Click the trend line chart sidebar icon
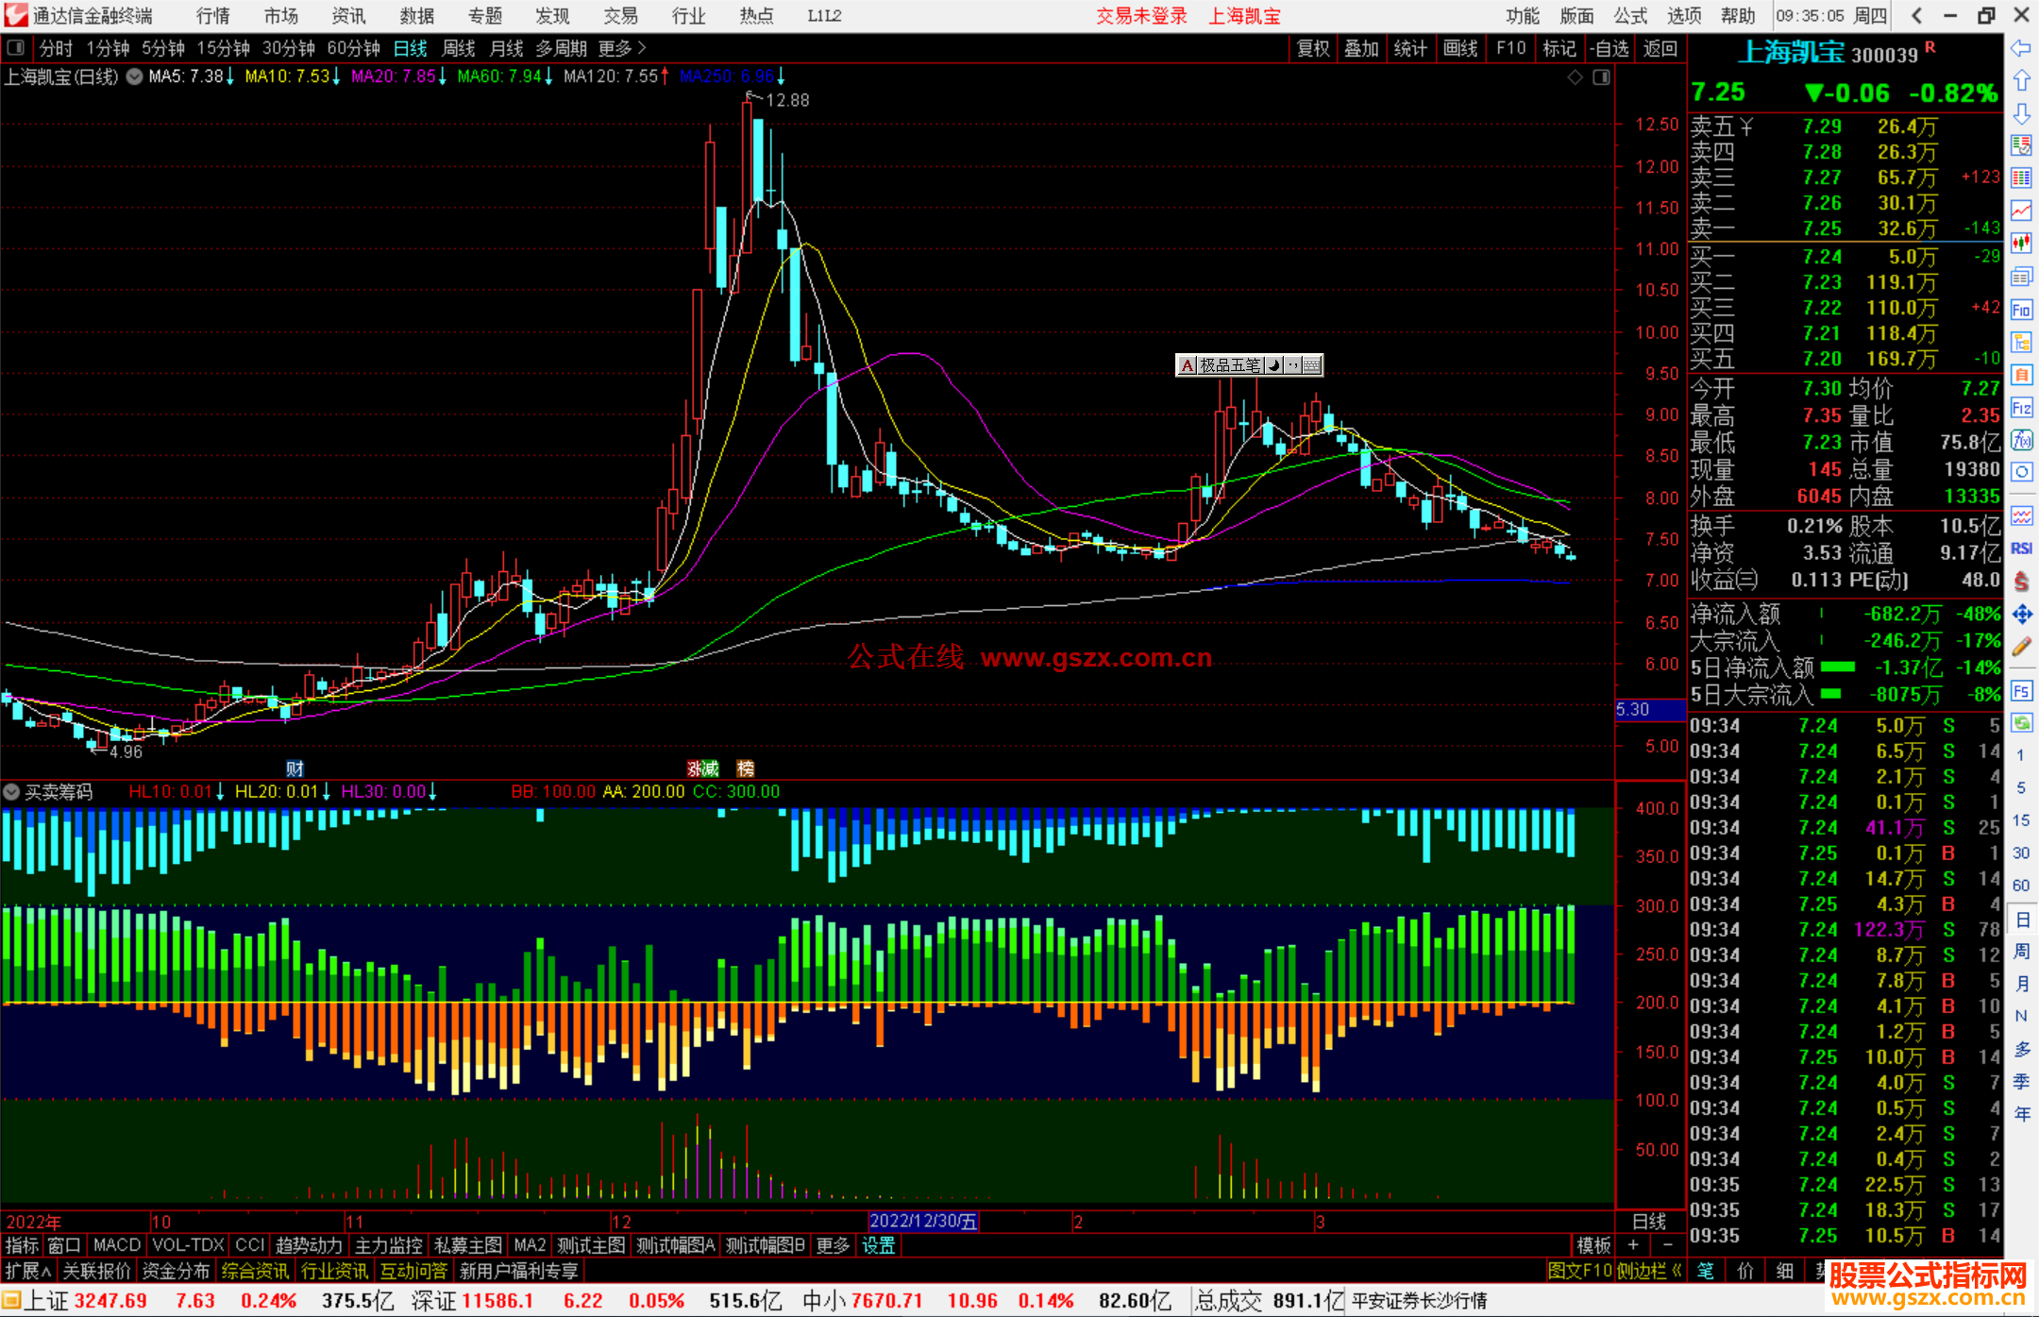The image size is (2039, 1317). (x=2021, y=210)
